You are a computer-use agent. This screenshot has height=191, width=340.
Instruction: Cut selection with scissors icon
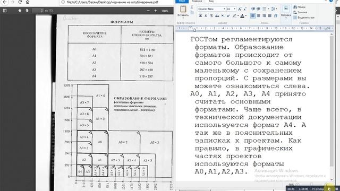coord(192,7)
